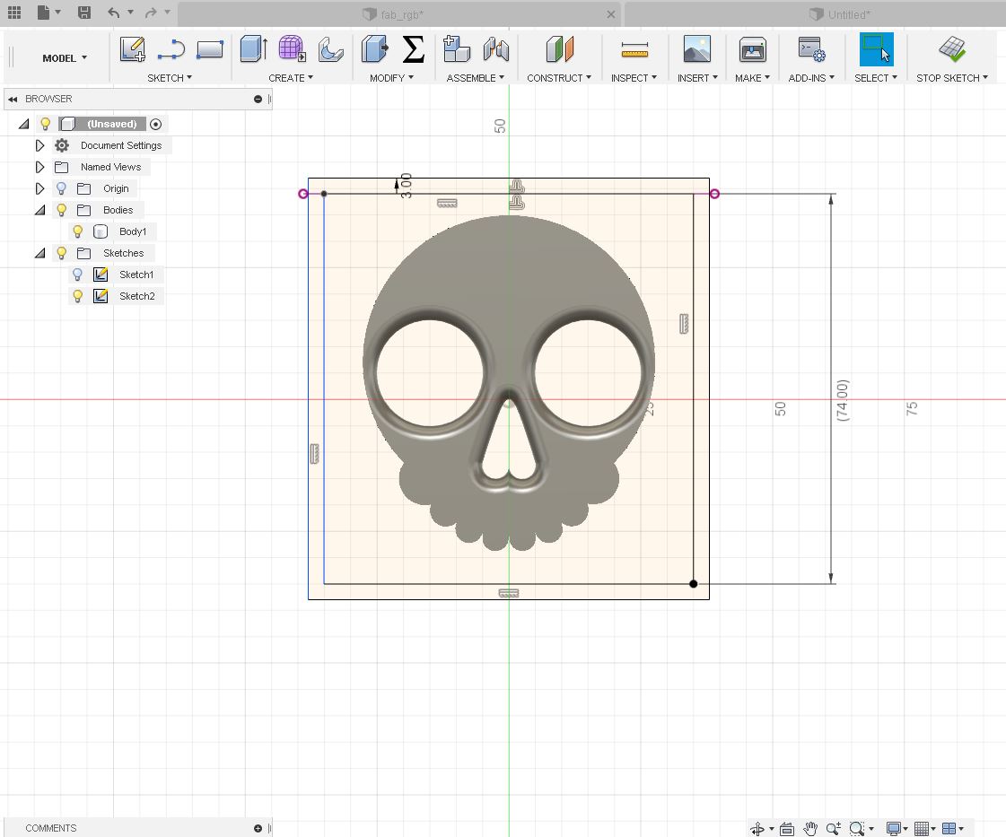Select the Extrude tool icon
Screen dimensions: 1006x837
click(x=253, y=49)
